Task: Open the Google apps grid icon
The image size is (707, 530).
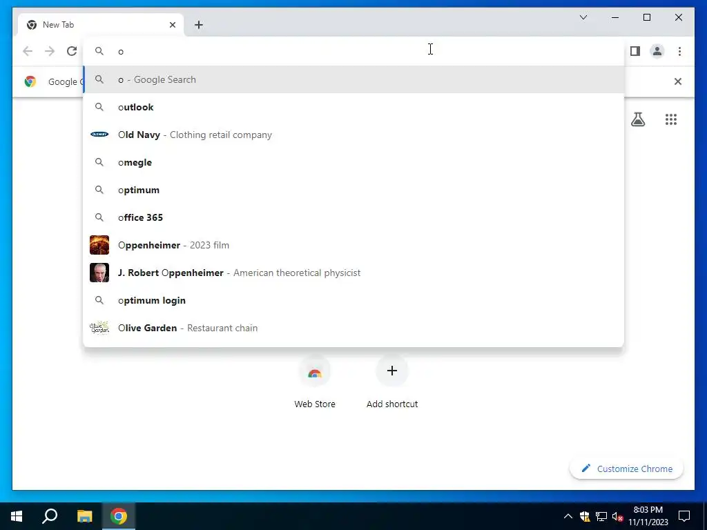Action: [671, 119]
